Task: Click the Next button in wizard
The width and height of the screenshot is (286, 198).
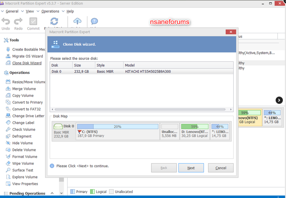Action: tap(191, 168)
